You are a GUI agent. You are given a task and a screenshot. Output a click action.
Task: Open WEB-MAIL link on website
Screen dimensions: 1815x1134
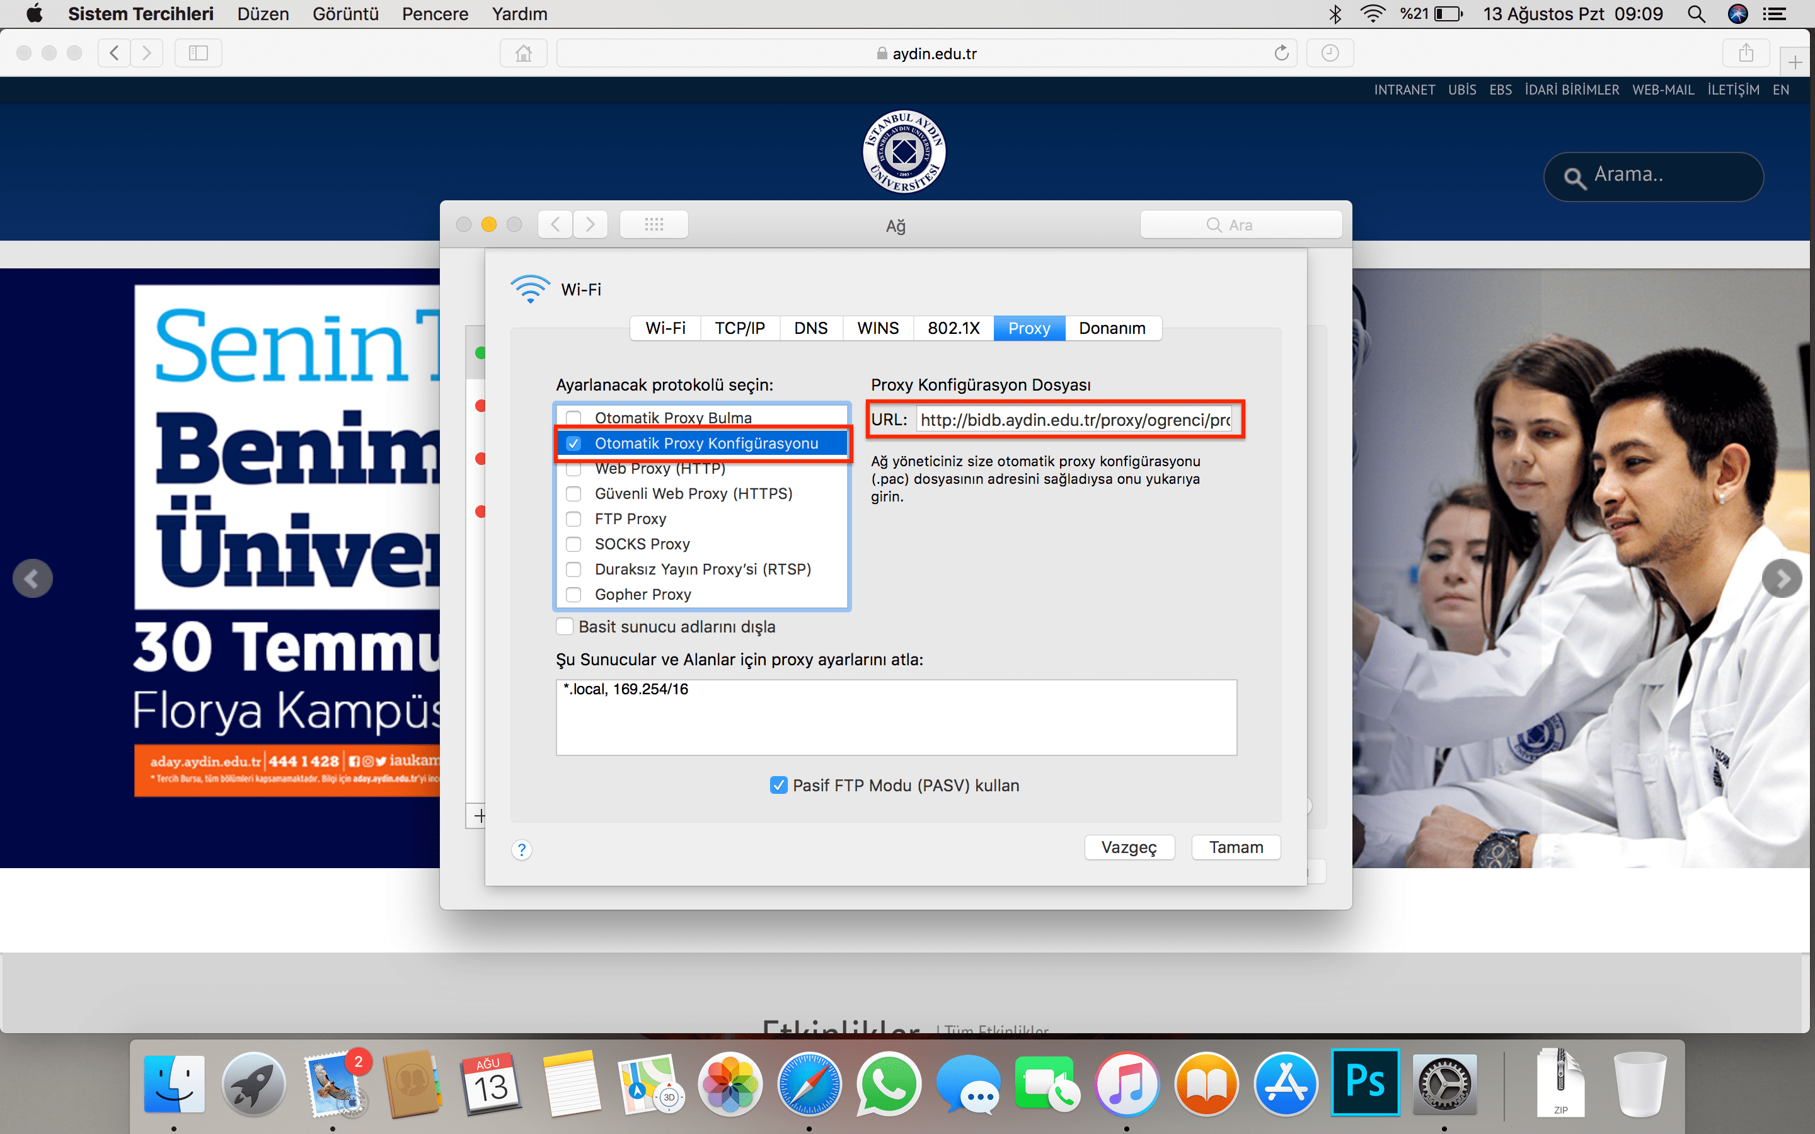tap(1662, 90)
